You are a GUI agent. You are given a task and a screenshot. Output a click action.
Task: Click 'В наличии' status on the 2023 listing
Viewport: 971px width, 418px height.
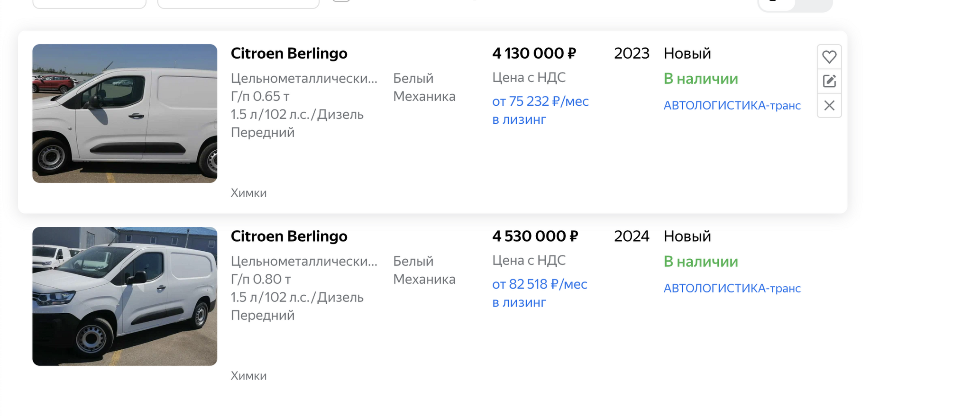click(700, 79)
